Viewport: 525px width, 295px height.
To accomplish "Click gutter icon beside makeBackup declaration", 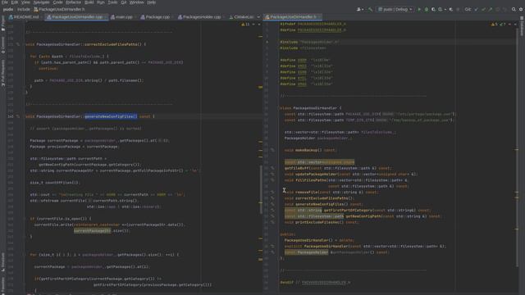I will pyautogui.click(x=272, y=150).
